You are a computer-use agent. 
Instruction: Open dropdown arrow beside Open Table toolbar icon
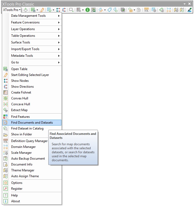[x=37, y=10]
